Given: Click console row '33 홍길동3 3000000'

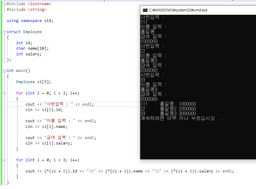Looking at the screenshot, I should tap(168, 113).
